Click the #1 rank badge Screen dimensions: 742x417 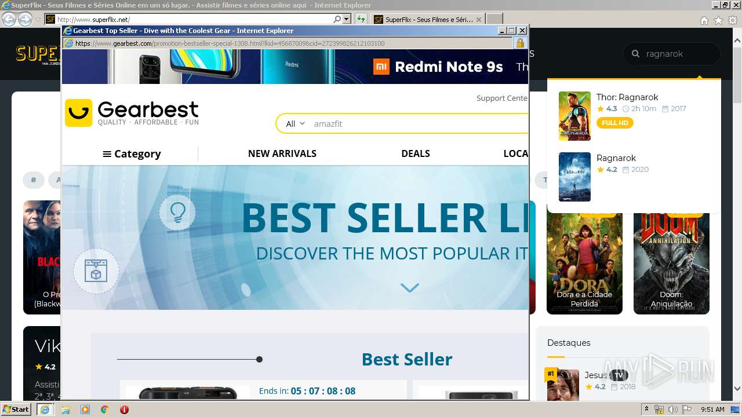551,374
